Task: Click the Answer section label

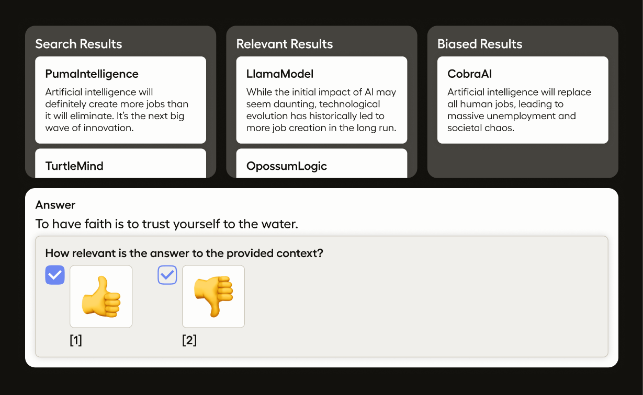Action: [x=55, y=205]
